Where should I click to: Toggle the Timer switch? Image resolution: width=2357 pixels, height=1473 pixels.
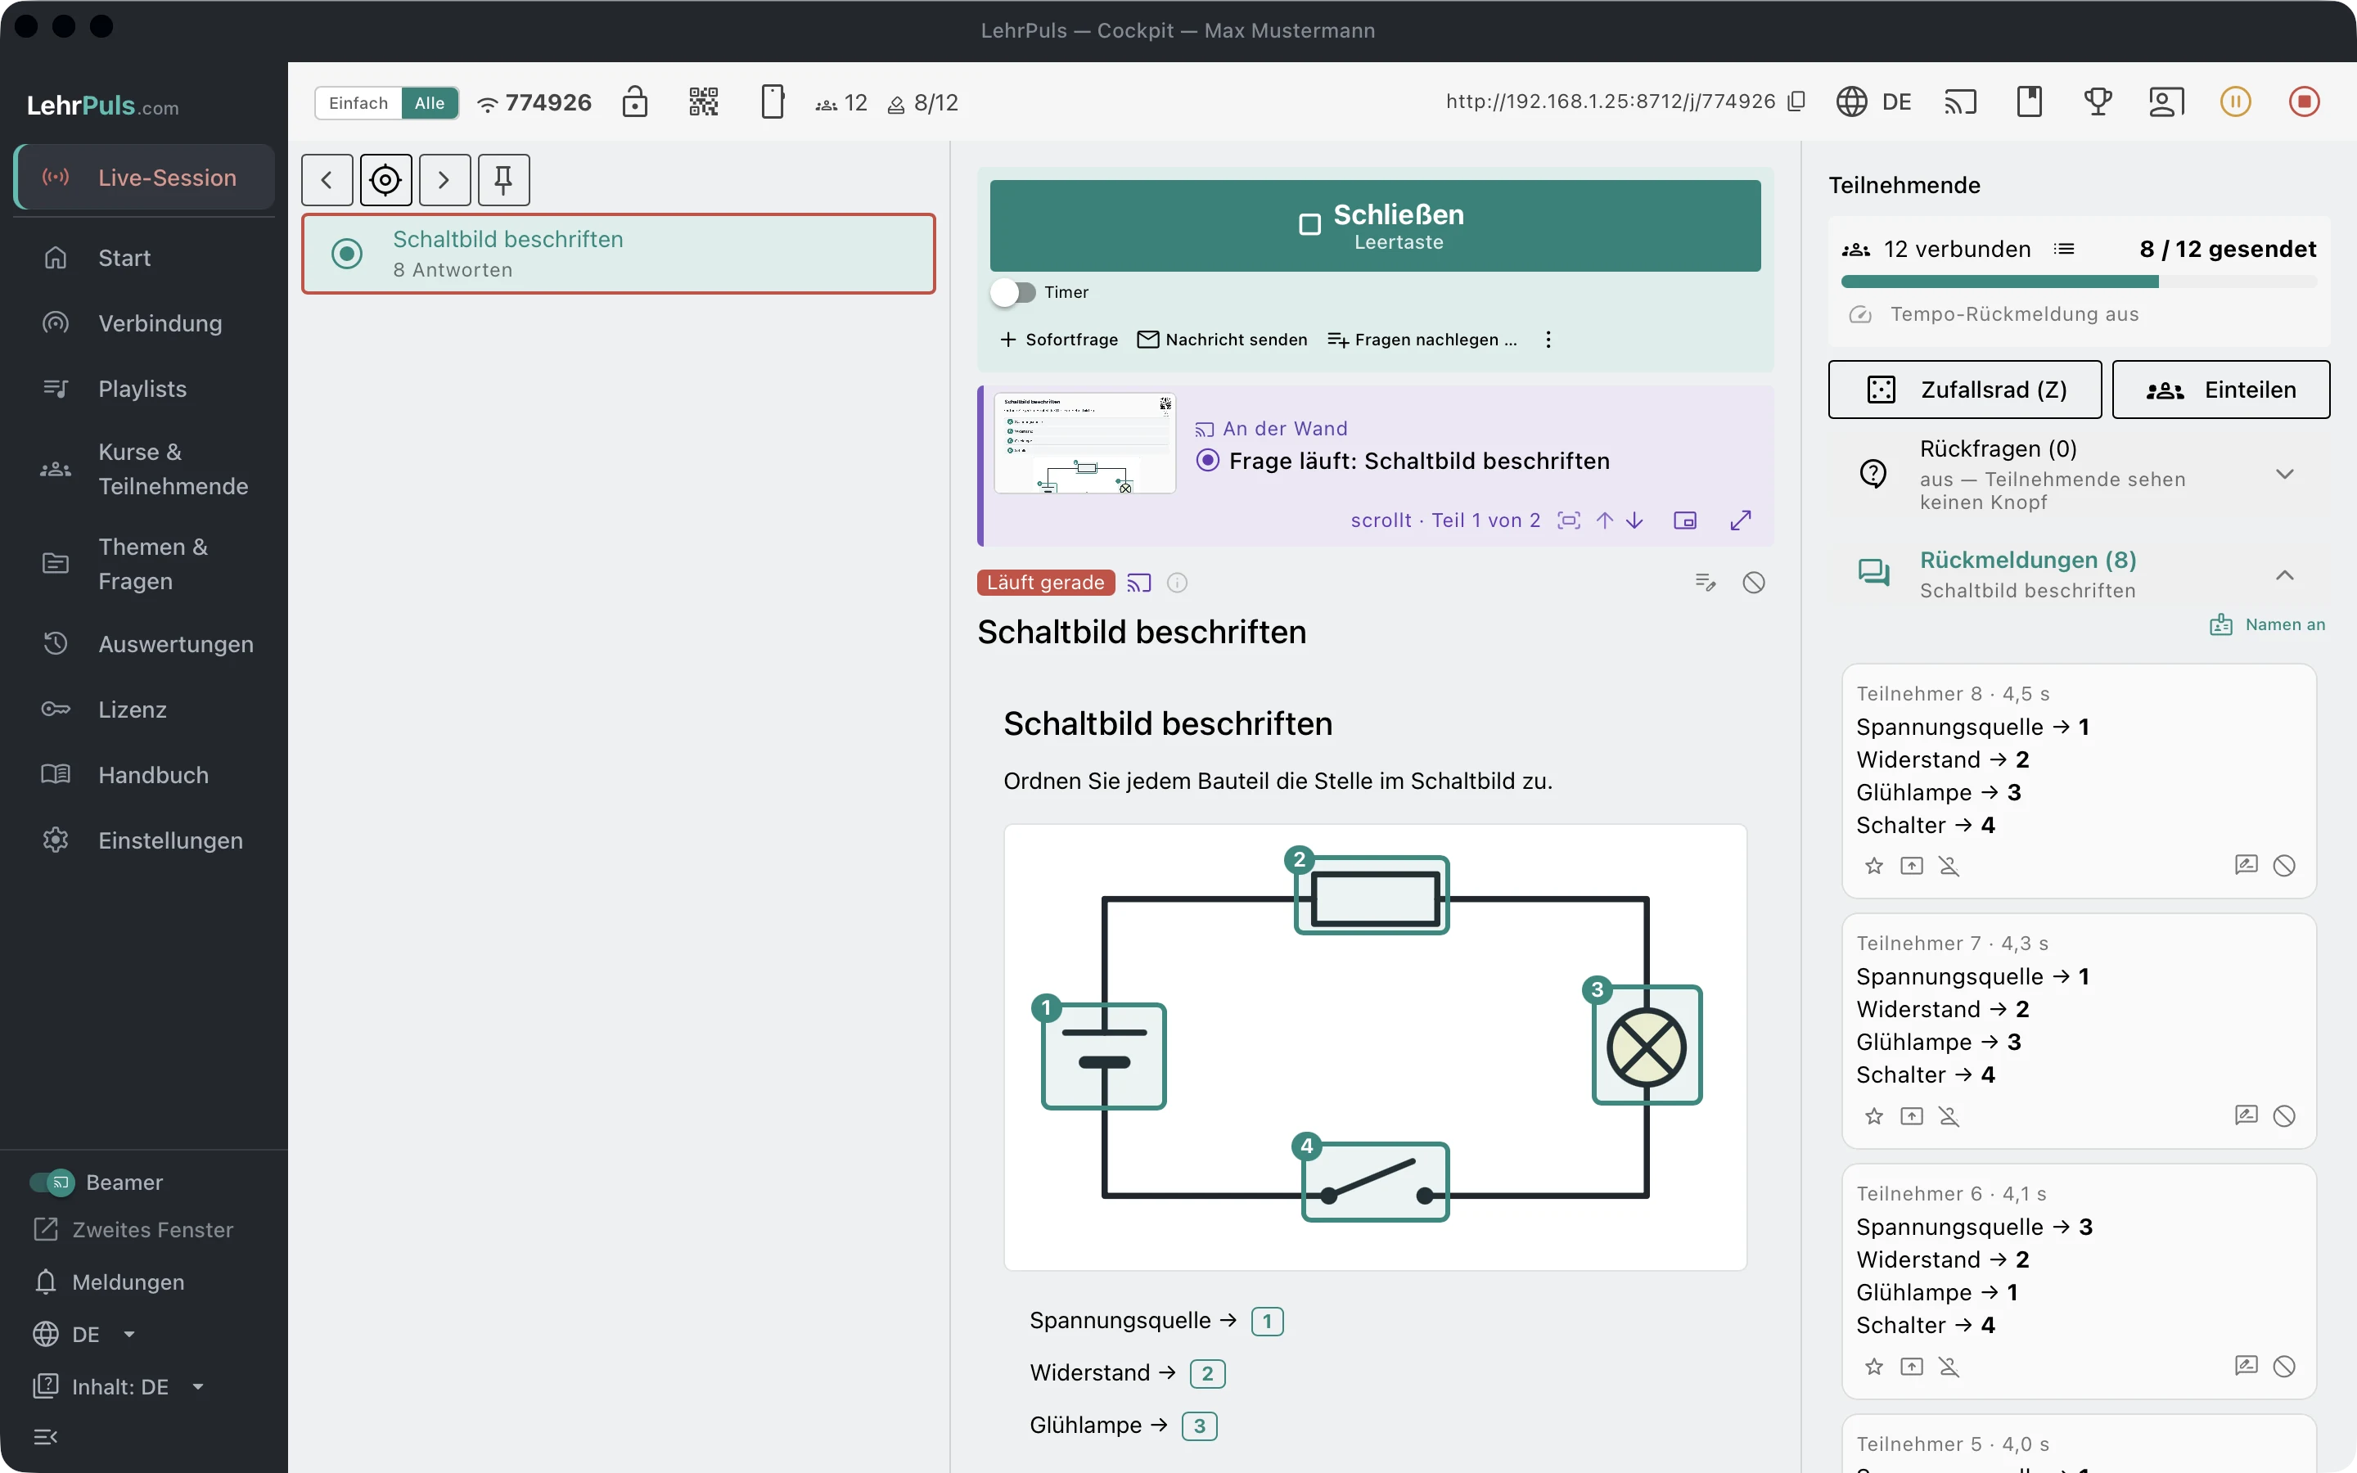point(1013,292)
